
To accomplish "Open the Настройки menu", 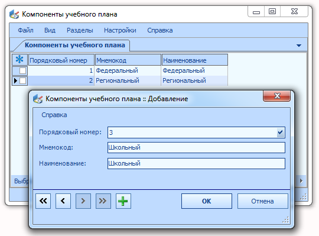I will point(120,30).
